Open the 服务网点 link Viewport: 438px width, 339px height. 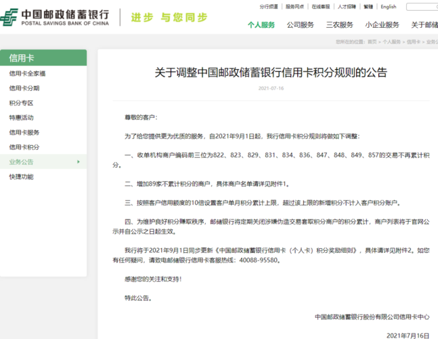click(294, 7)
